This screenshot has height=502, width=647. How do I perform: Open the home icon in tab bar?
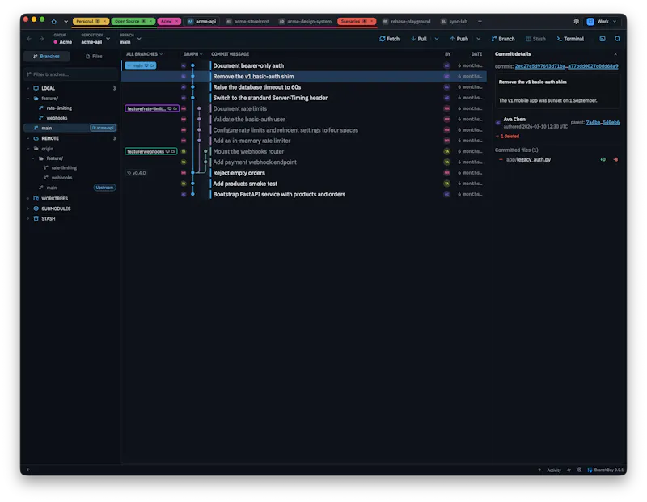click(x=54, y=22)
